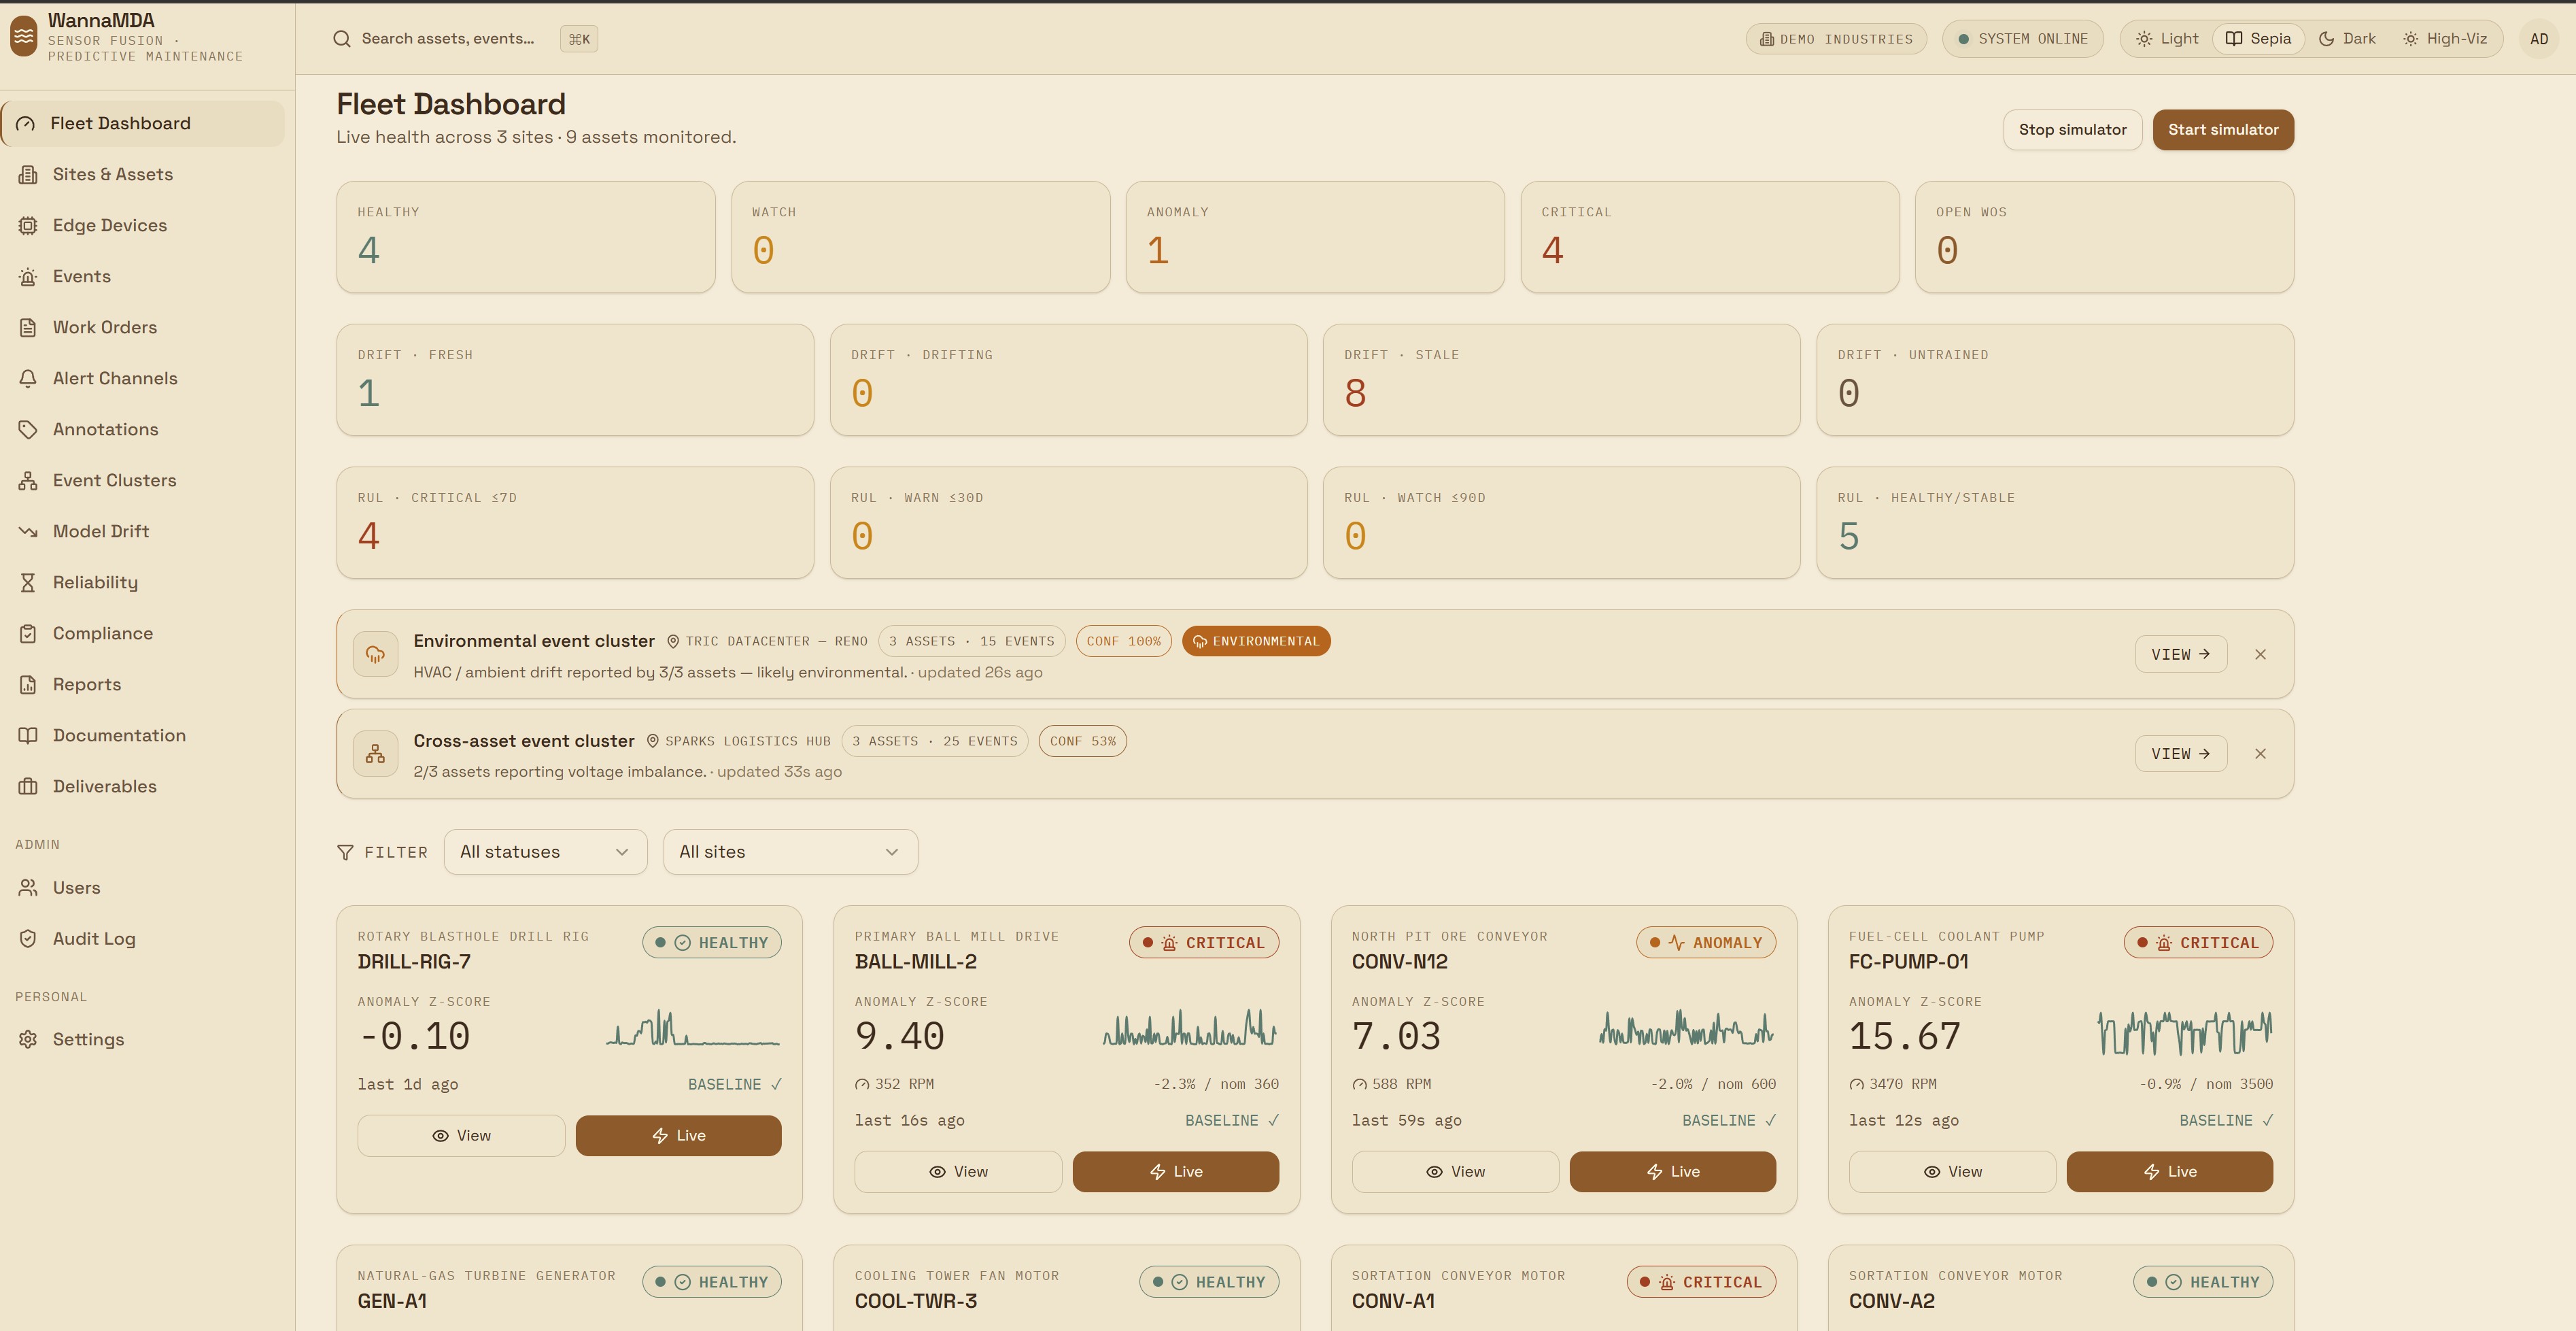
Task: Open the Work Orders page
Action: tap(143, 327)
